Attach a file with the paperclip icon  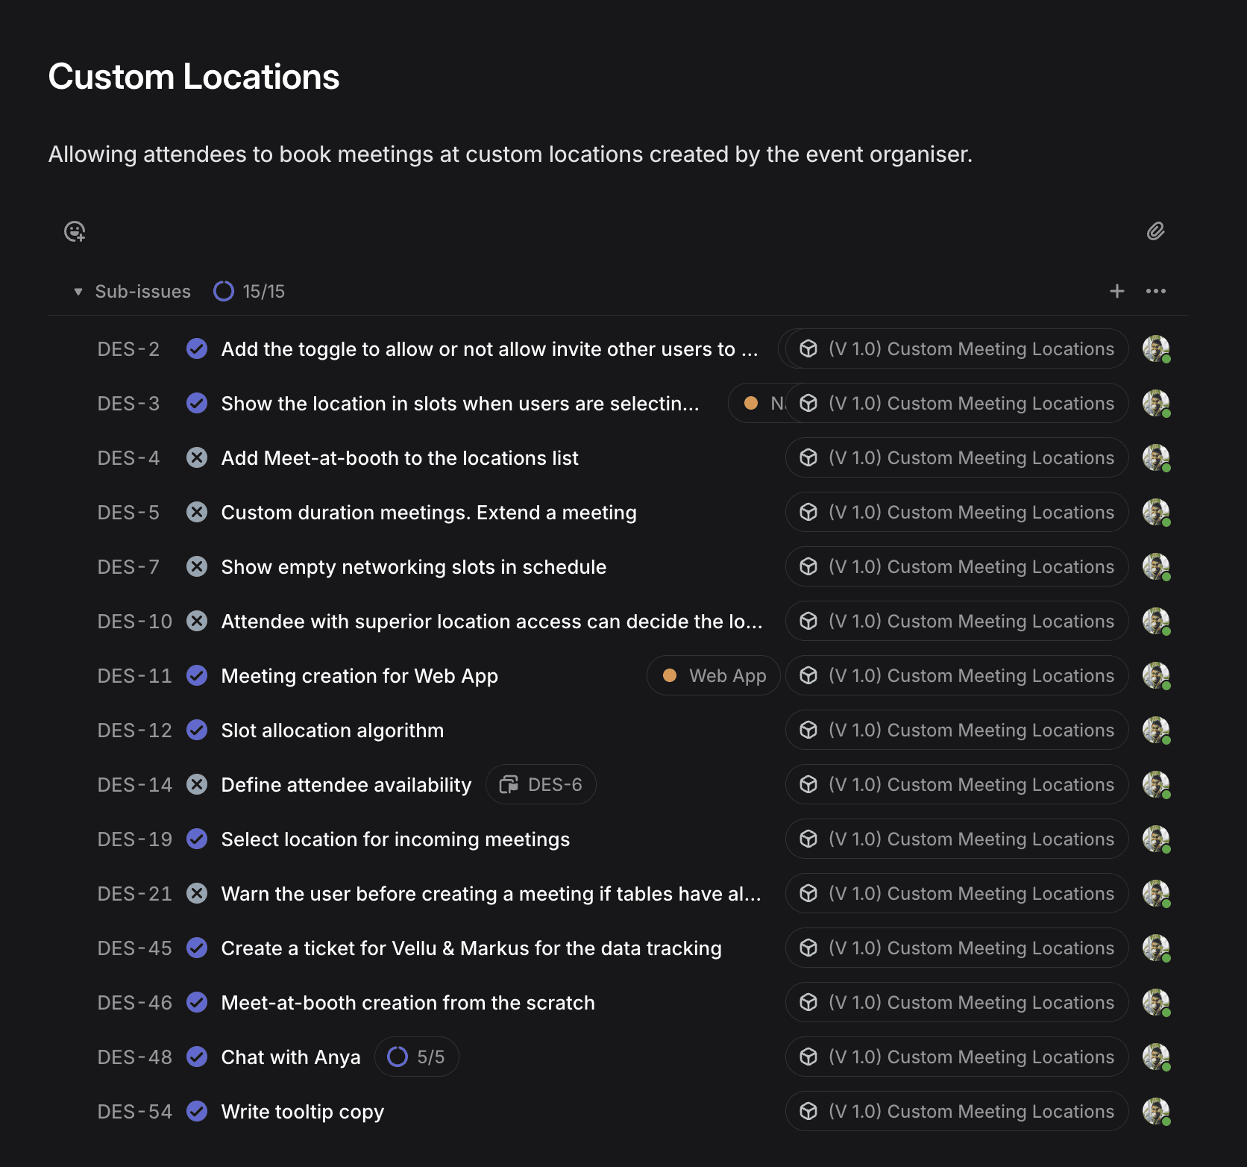point(1155,231)
